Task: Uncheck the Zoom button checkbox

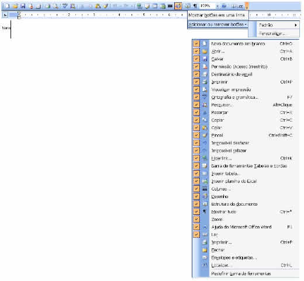Action: 196,219
